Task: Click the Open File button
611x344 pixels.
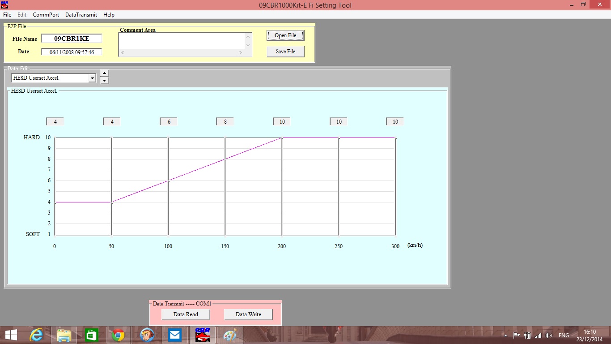Action: pos(285,35)
